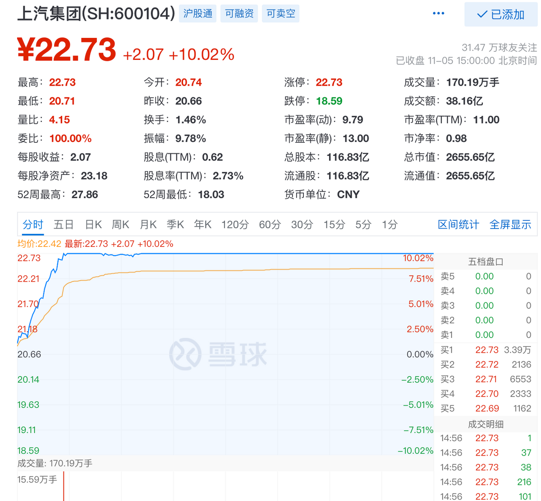
Task: Click the 均价:22.42 label above chart
Action: point(39,244)
